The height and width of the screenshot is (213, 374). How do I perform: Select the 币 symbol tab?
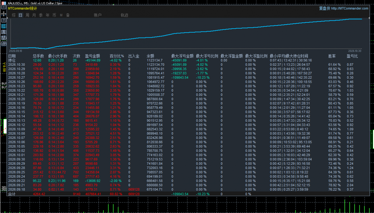click(54, 15)
